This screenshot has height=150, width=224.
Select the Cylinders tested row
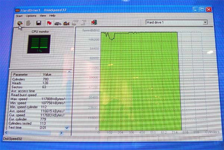pyautogui.click(x=36, y=123)
